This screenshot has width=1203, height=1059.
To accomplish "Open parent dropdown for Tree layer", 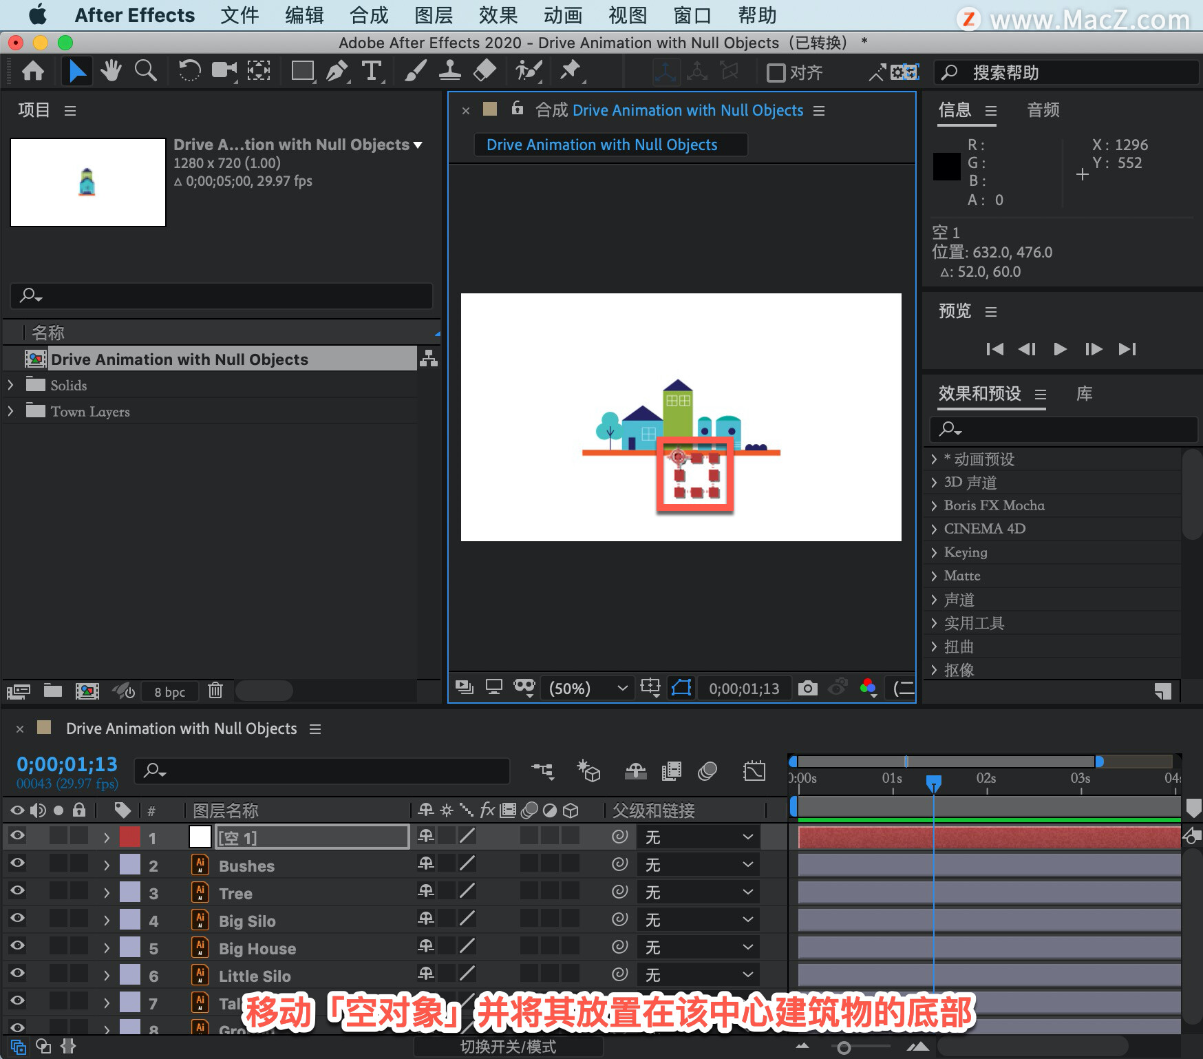I will click(699, 892).
